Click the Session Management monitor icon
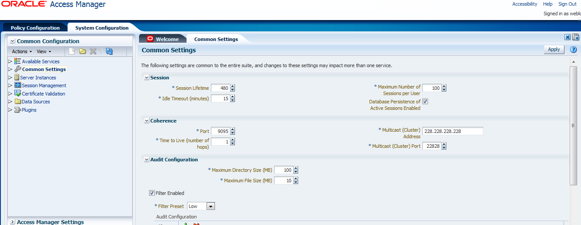581x225 pixels. [17, 85]
